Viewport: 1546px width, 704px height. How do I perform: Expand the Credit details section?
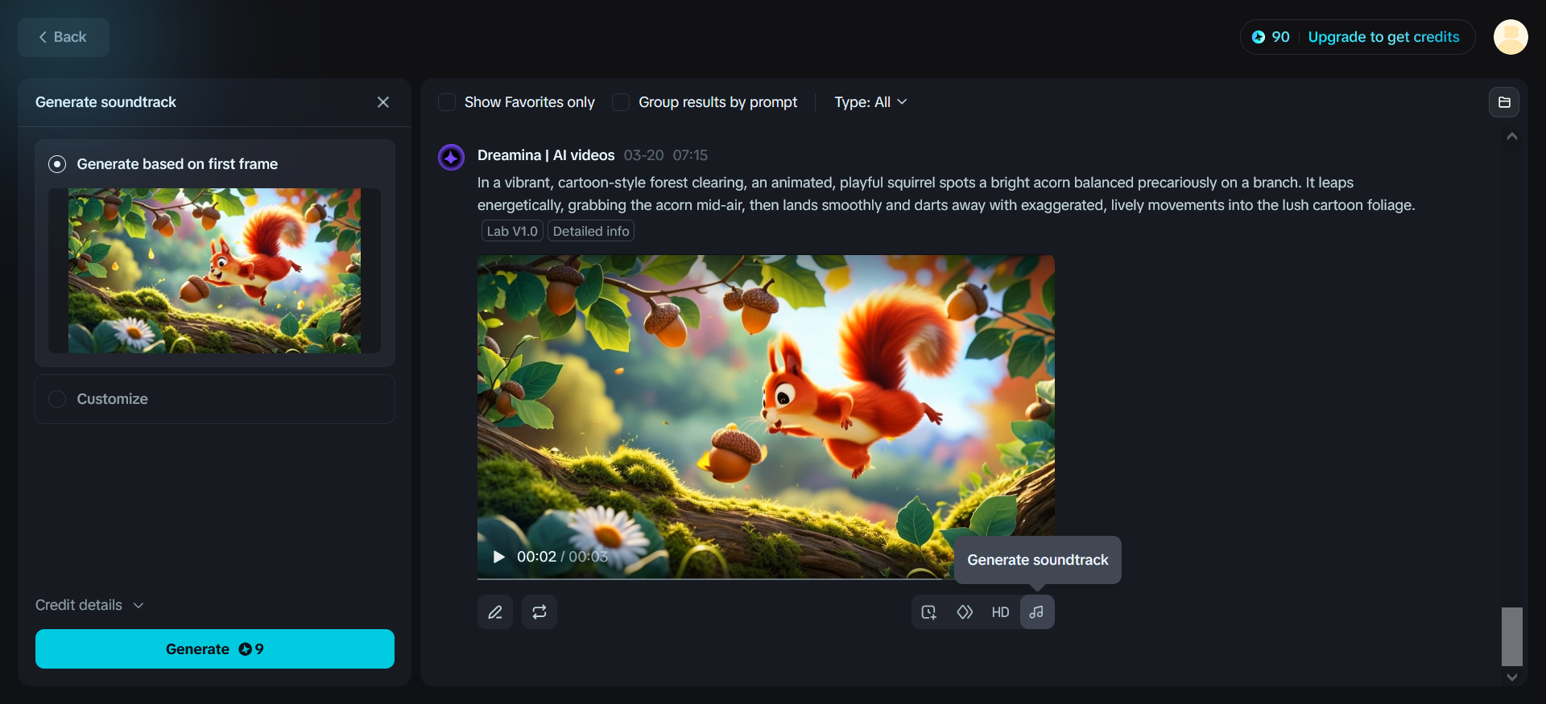click(89, 605)
